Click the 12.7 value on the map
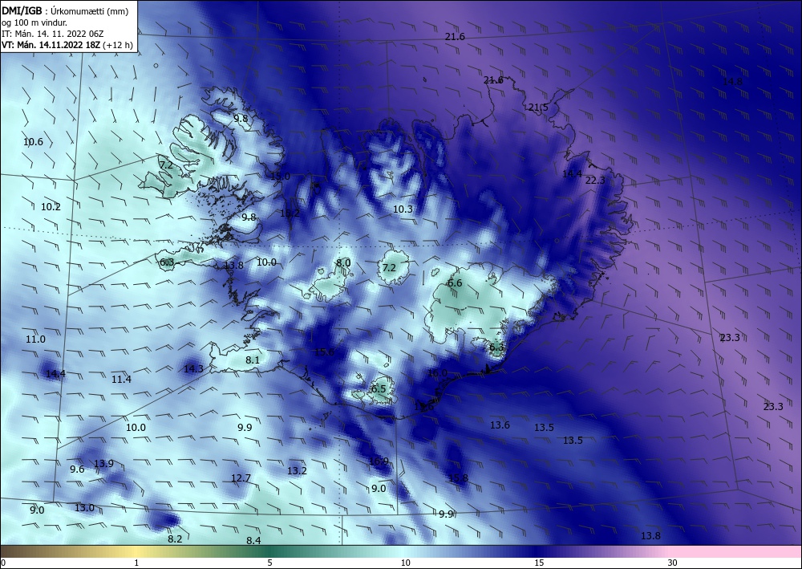 click(241, 478)
